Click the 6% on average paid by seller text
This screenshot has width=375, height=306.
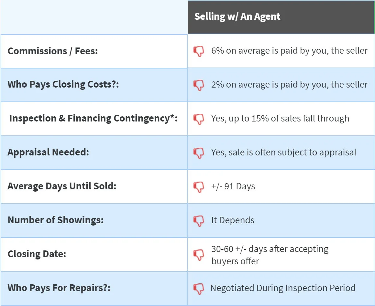pos(289,51)
